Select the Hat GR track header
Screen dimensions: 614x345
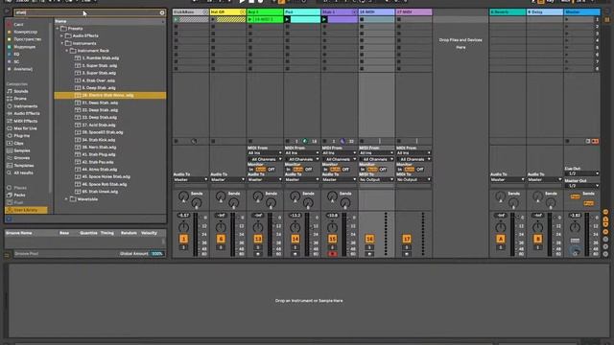tap(227, 12)
